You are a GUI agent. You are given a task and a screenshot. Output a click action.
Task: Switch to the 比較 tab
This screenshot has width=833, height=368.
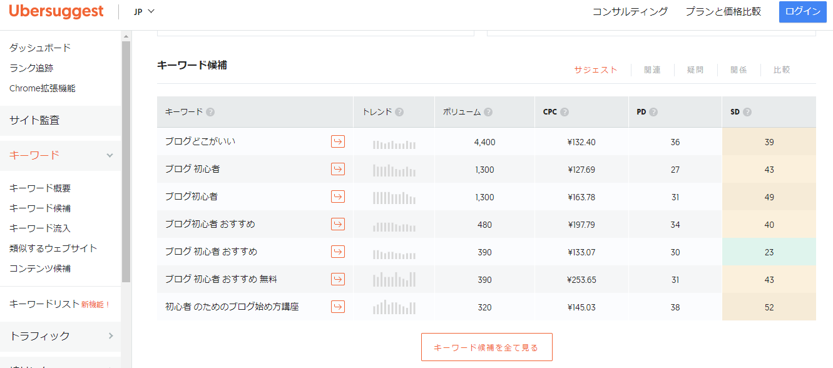782,70
